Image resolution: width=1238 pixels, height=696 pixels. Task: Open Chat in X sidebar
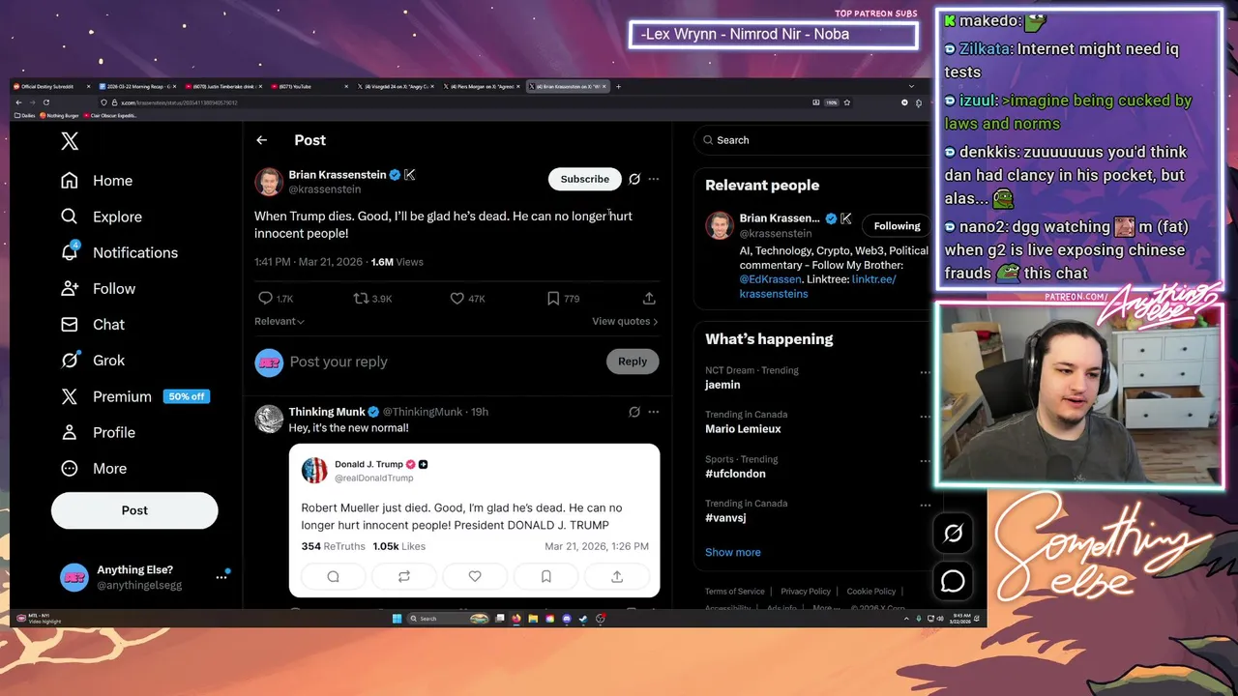[x=93, y=324]
